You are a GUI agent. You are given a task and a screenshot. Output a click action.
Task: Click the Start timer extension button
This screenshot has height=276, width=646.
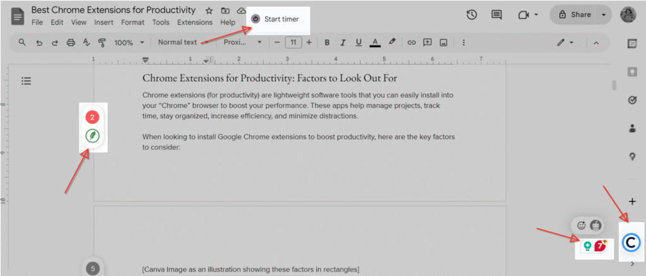click(x=274, y=19)
